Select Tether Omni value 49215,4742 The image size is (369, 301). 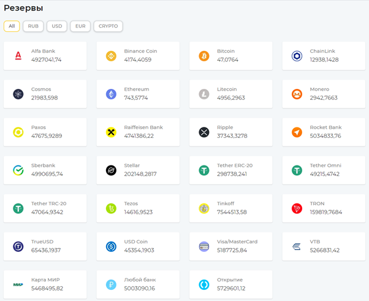point(325,174)
